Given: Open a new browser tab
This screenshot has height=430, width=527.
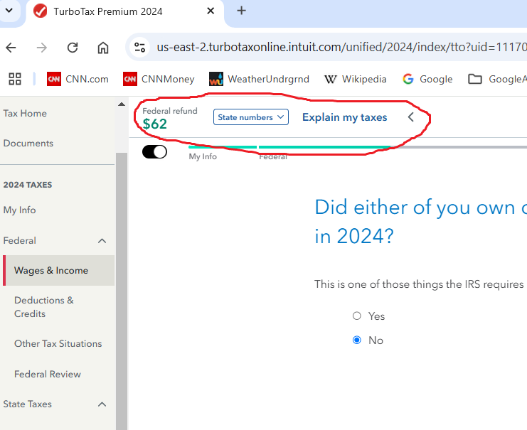Looking at the screenshot, I should [x=241, y=11].
